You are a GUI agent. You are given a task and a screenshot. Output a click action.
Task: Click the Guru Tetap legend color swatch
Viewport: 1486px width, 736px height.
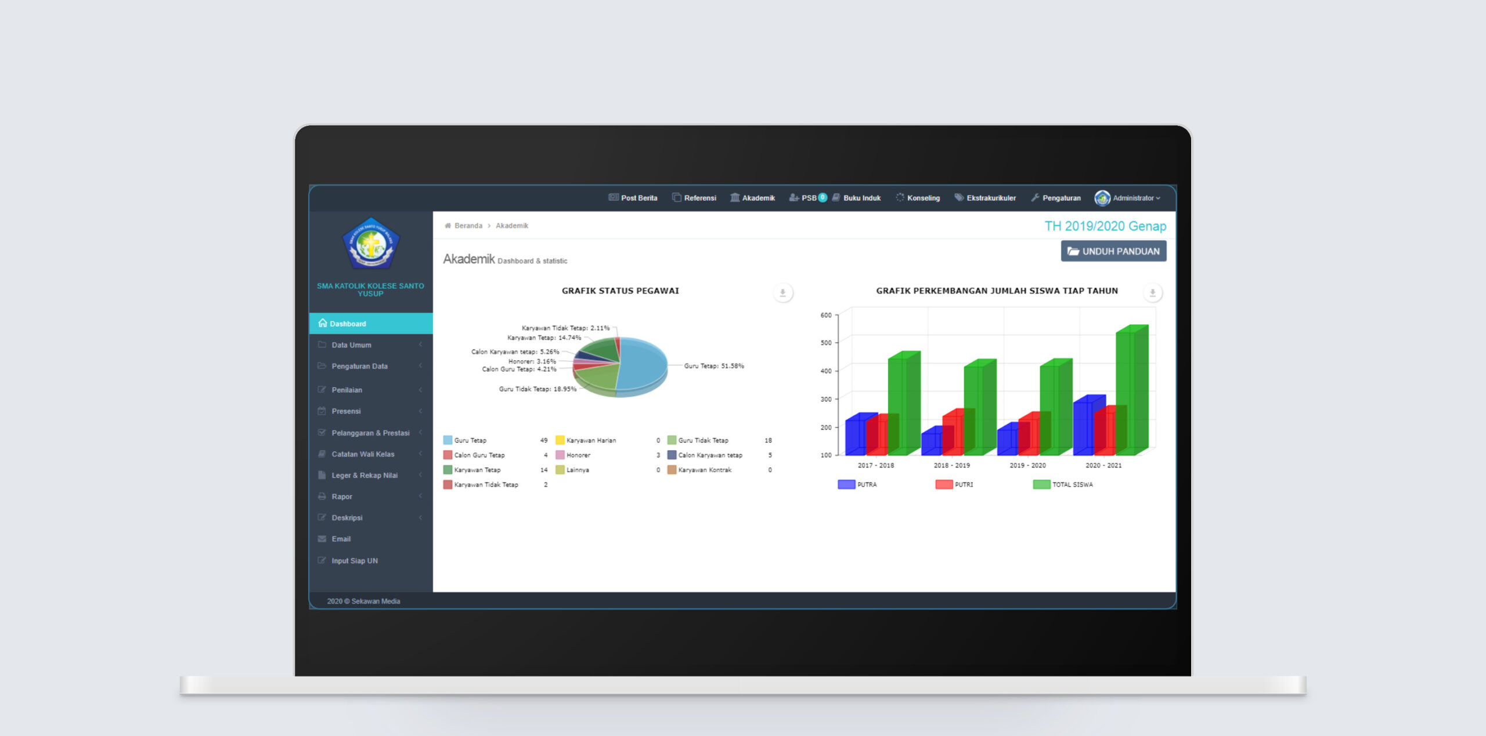pyautogui.click(x=448, y=440)
